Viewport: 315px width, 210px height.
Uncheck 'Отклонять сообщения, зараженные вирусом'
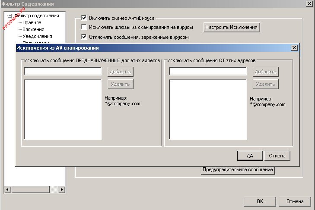click(84, 37)
